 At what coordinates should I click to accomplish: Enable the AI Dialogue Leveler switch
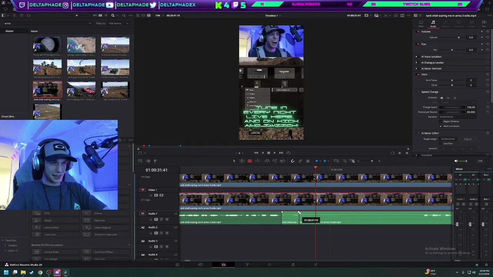pos(416,62)
